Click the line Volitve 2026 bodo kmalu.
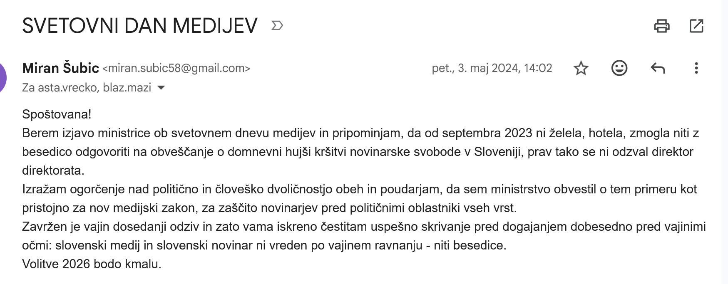 (92, 264)
